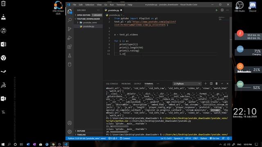This screenshot has height=147, width=262.
Task: Select the youtube.py editor tab
Action: pos(113,10)
